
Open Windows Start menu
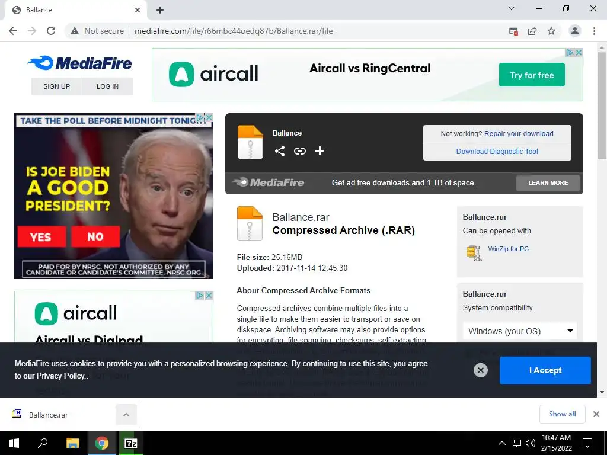click(x=14, y=443)
